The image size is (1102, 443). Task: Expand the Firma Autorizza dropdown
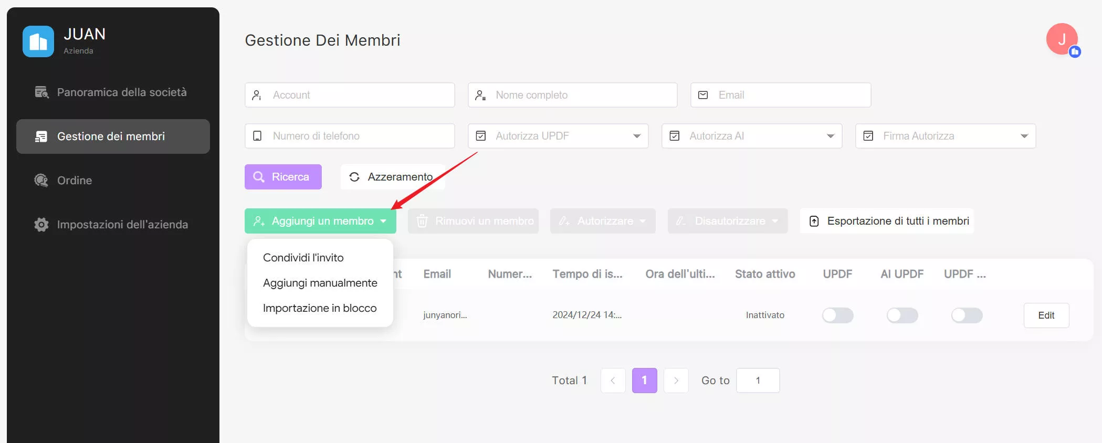tap(1024, 136)
